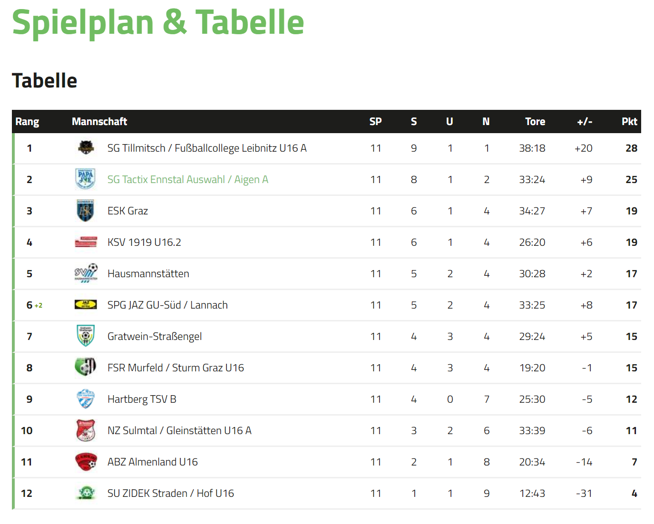The width and height of the screenshot is (654, 524).
Task: Click the Papa Joe crest of SG Tactix Ennstal
Action: pos(86,179)
